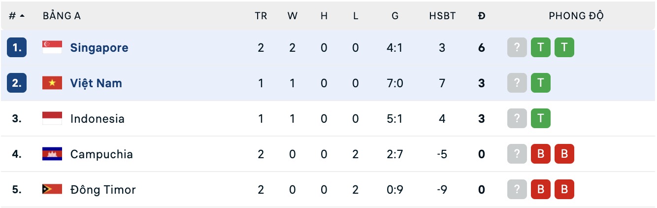The height and width of the screenshot is (208, 657).
Task: Sort table by the # column arrow
Action: click(x=22, y=16)
